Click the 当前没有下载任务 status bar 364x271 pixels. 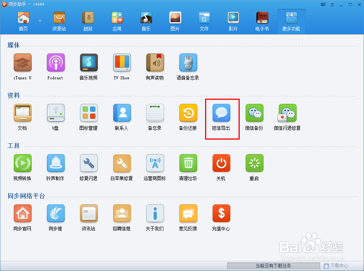point(274,266)
